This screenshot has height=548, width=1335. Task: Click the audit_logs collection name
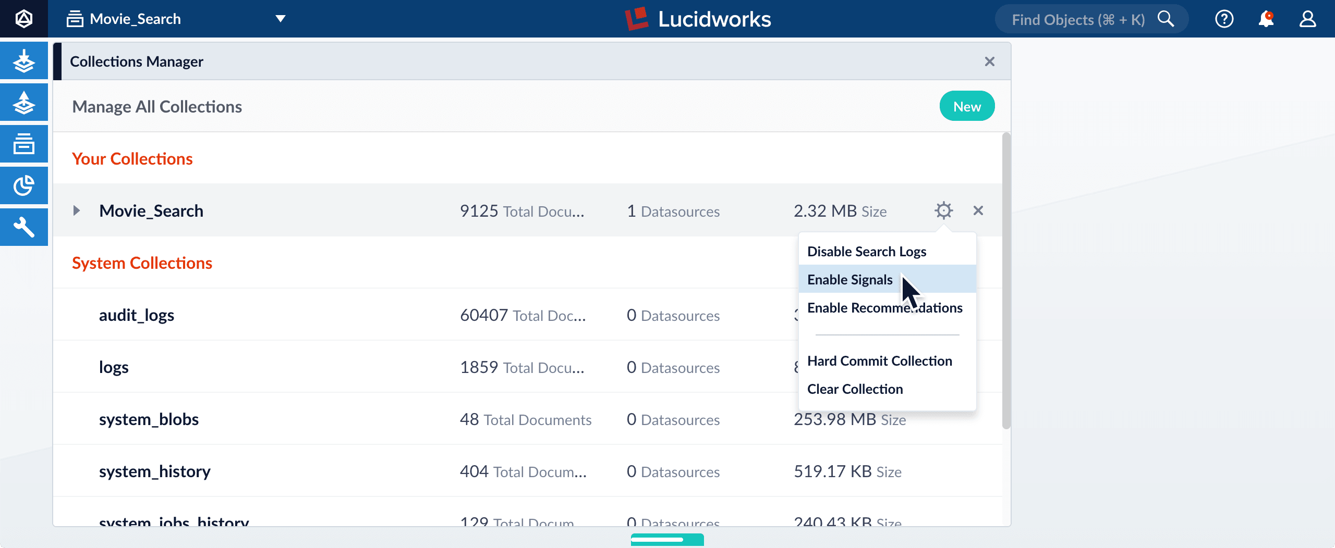(x=137, y=315)
